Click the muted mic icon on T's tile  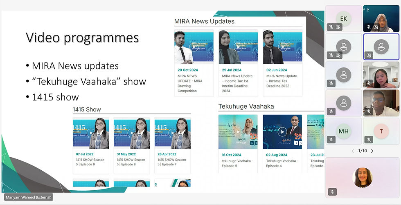(369, 139)
